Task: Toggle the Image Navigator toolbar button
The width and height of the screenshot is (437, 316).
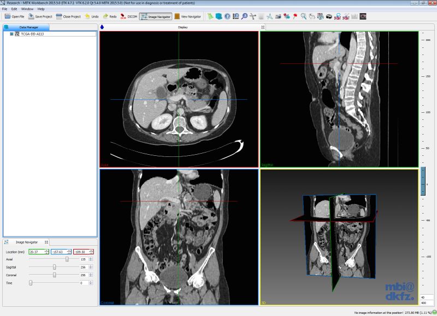Action: coord(156,16)
